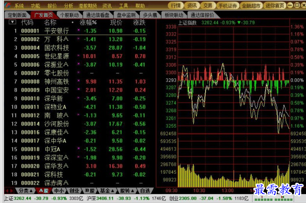Expand the 分类▲ category tab
Screen dimensions: 306x203
25,191
